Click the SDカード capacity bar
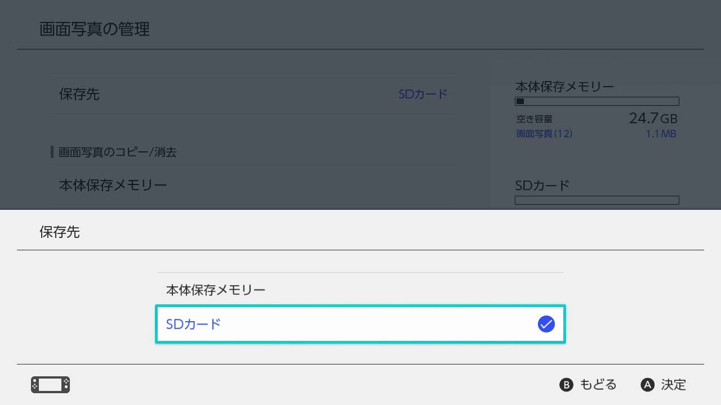 tap(597, 200)
